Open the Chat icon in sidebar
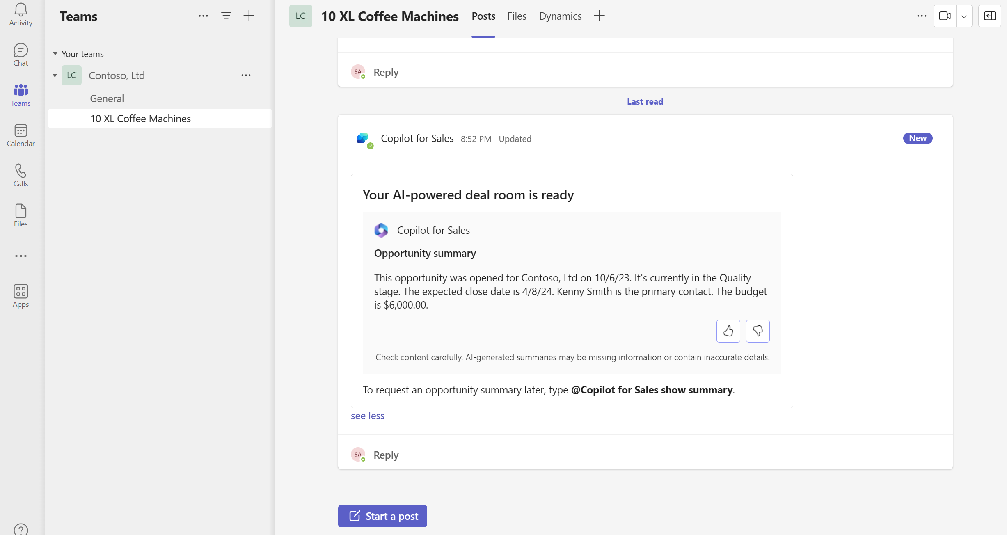This screenshot has width=1007, height=535. [21, 55]
